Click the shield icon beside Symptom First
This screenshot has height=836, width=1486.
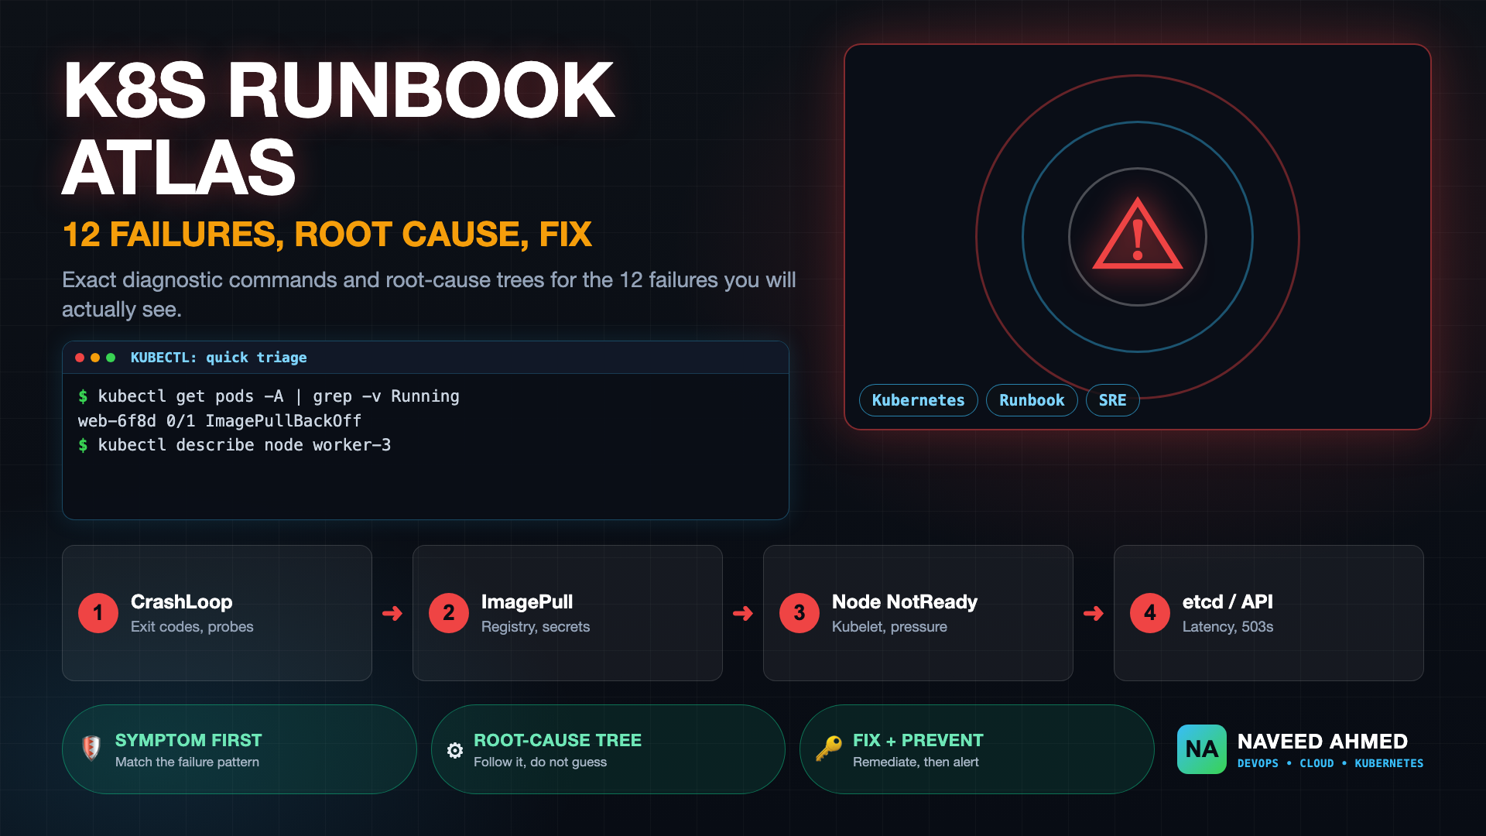pos(91,748)
